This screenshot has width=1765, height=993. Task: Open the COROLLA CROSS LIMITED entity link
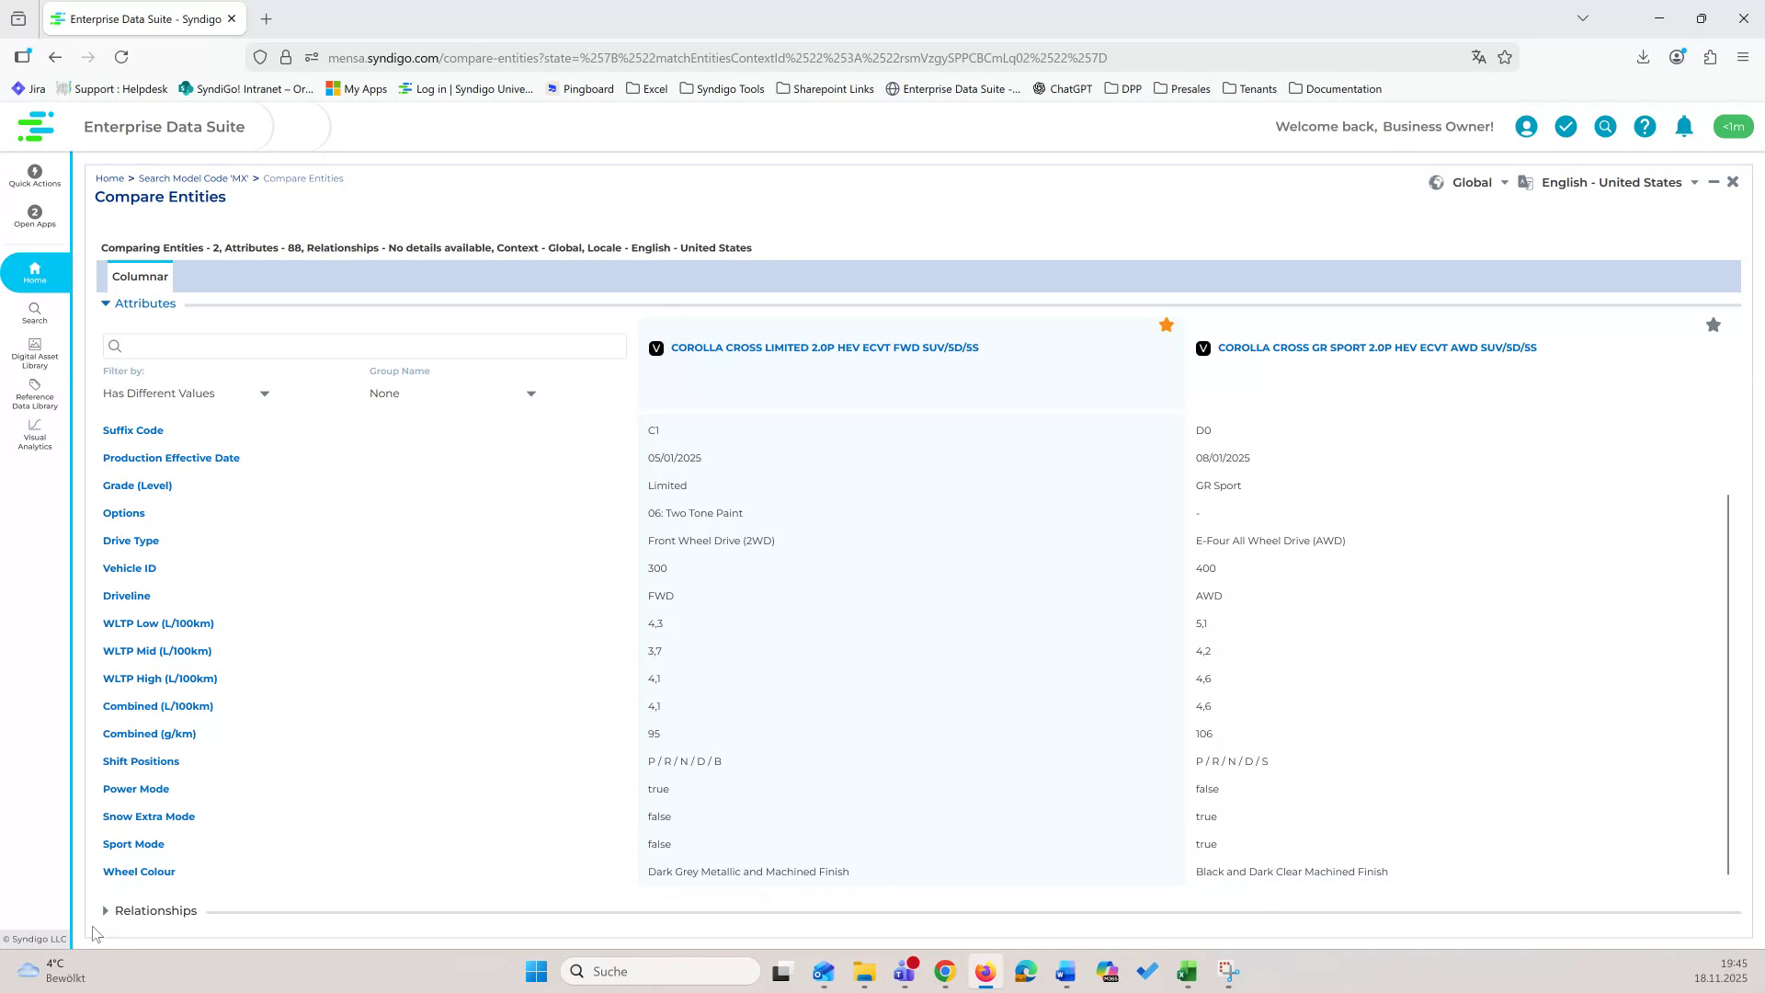[x=824, y=348]
